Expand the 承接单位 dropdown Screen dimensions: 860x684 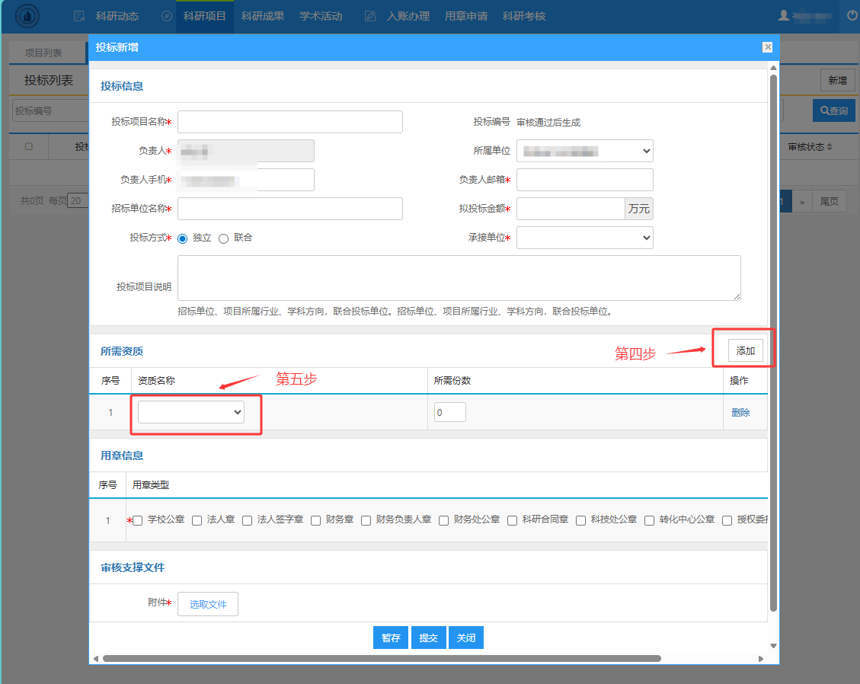point(584,238)
